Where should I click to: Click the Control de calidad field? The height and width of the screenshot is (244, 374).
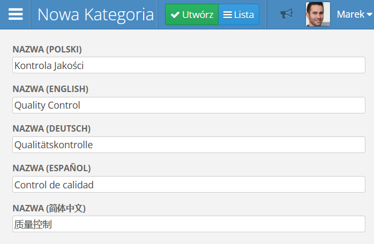click(188, 185)
